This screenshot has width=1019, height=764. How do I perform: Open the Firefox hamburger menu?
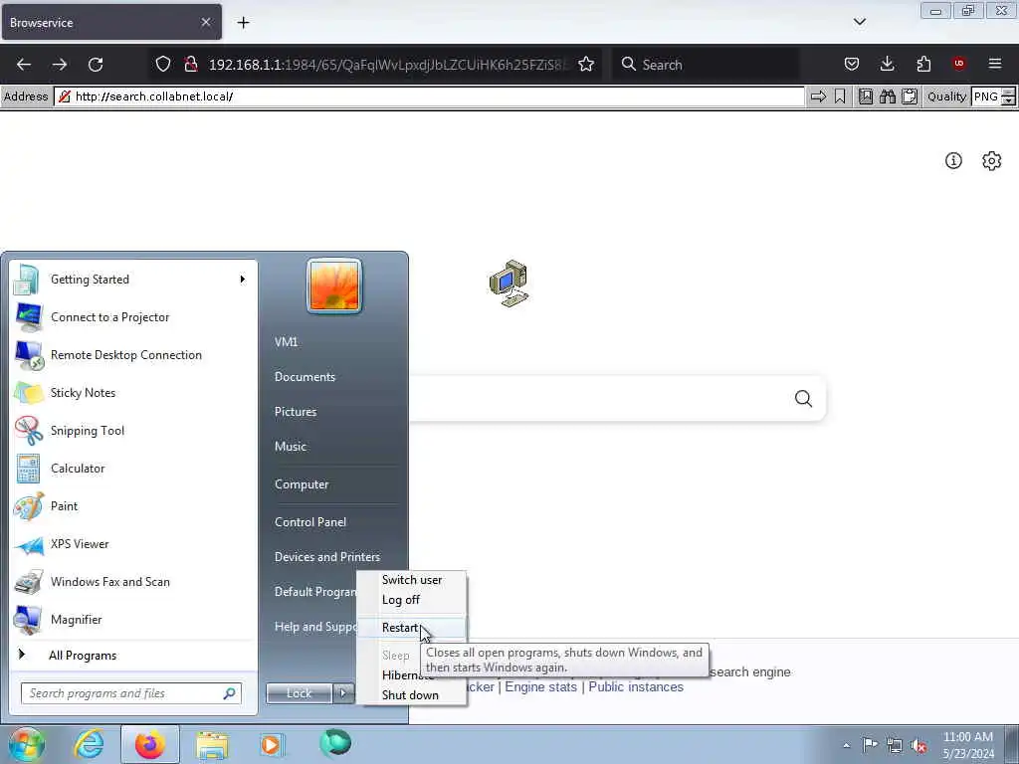pyautogui.click(x=995, y=64)
